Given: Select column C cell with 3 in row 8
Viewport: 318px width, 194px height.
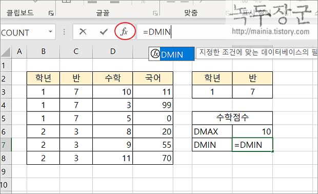Looking at the screenshot, I should (76, 158).
